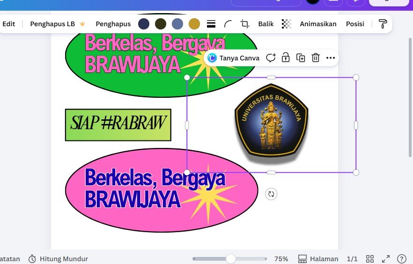This screenshot has height=264, width=413.
Task: Click the 1/1 page counter
Action: point(352,259)
